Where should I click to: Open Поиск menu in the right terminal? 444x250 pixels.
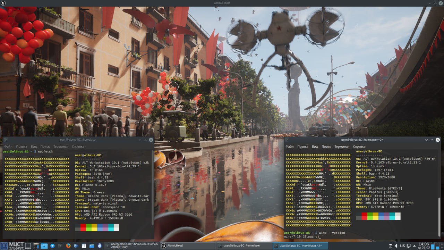[326, 147]
